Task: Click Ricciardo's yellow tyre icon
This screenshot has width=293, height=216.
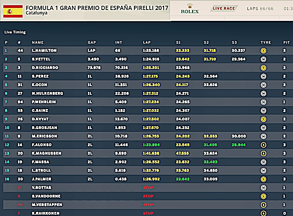Action: (x=264, y=67)
